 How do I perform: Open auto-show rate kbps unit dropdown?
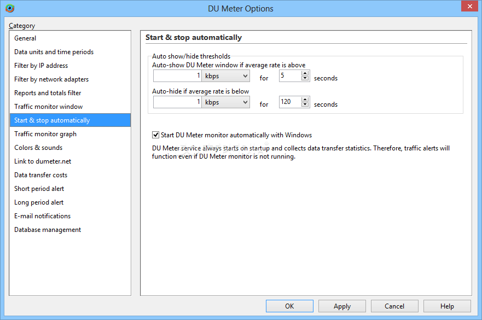pos(225,76)
